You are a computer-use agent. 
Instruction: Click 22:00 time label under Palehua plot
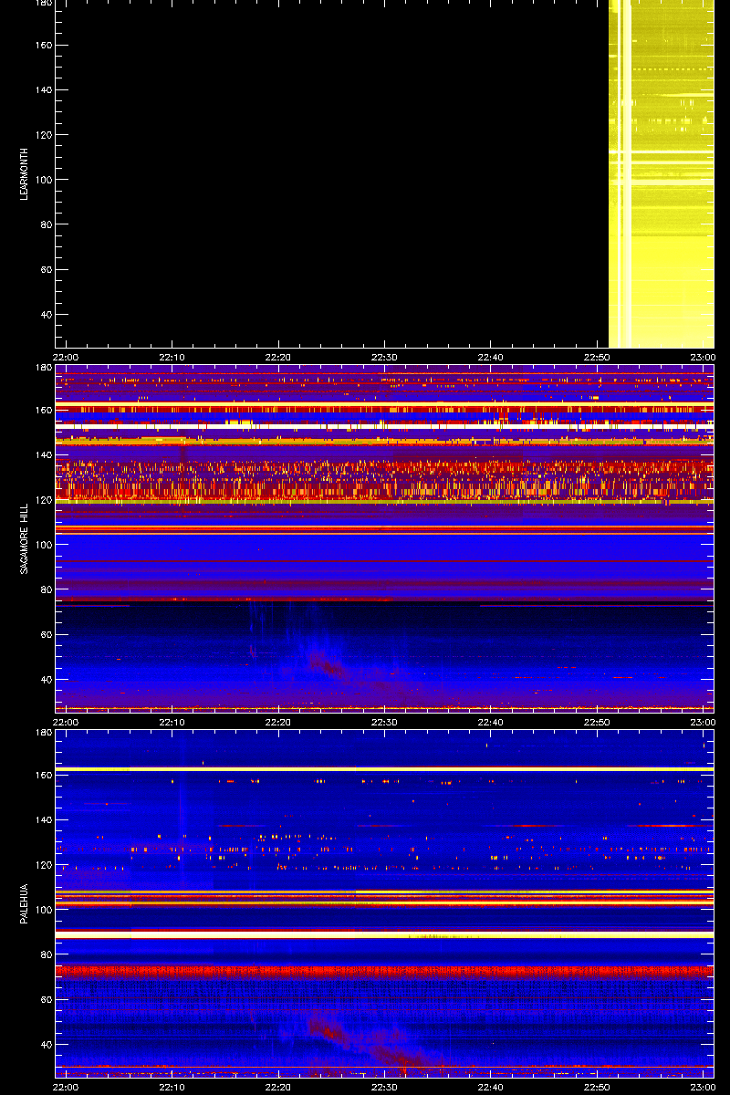pyautogui.click(x=66, y=1087)
